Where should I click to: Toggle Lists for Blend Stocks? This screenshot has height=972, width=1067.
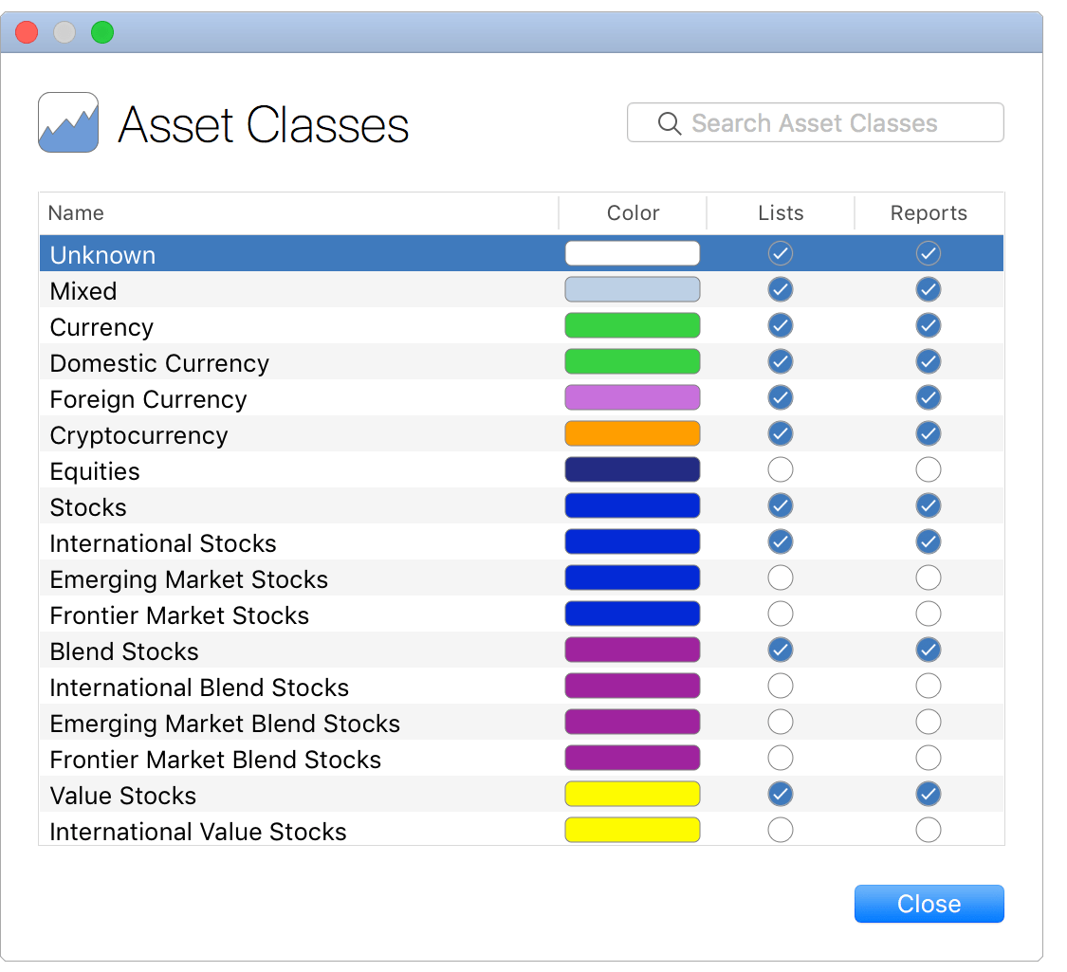[x=780, y=650]
